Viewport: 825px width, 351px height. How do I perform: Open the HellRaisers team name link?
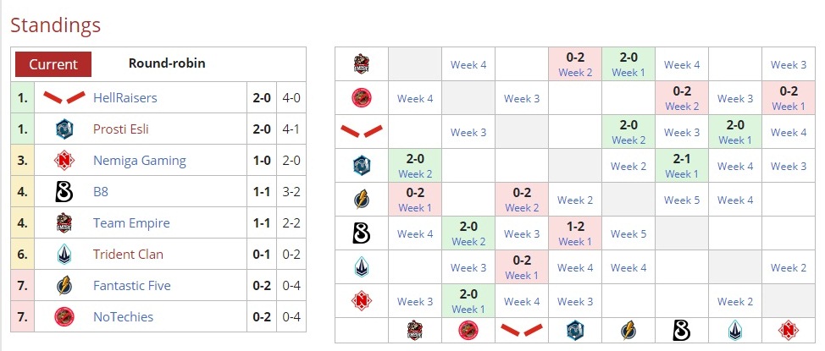125,98
